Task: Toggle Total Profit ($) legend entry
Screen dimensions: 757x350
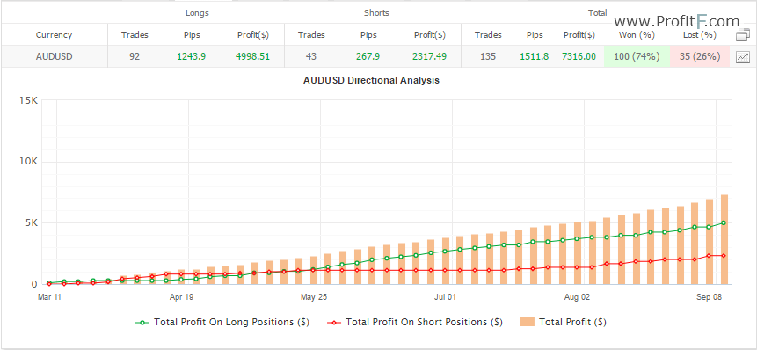Action: point(564,322)
